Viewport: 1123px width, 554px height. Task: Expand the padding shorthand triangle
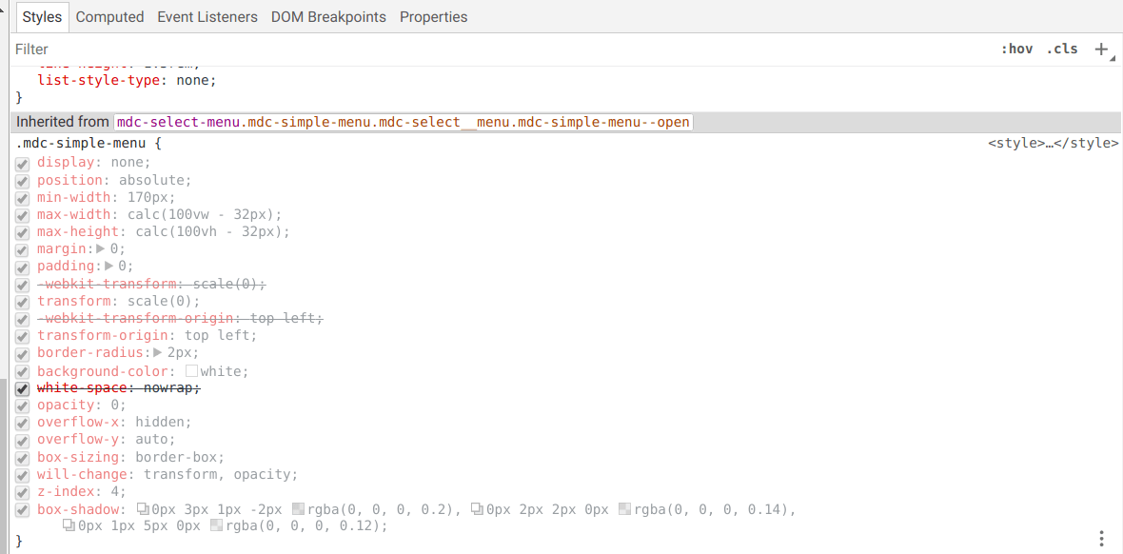tap(108, 266)
